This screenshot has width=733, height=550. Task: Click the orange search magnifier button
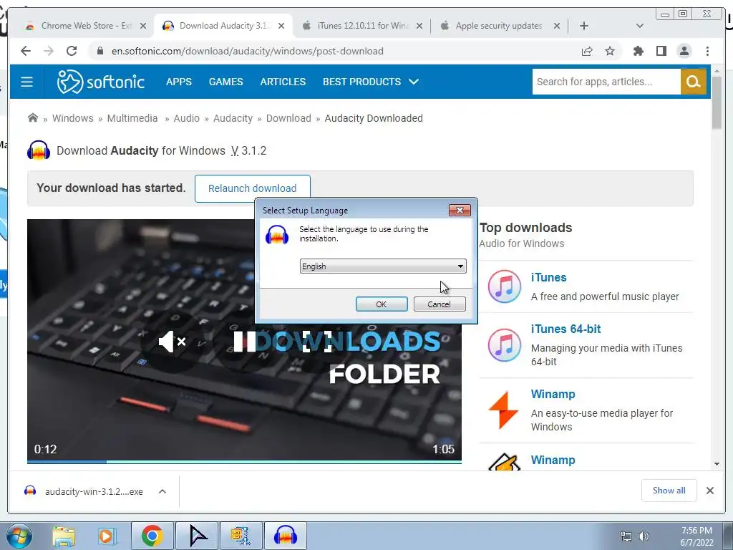pyautogui.click(x=693, y=82)
